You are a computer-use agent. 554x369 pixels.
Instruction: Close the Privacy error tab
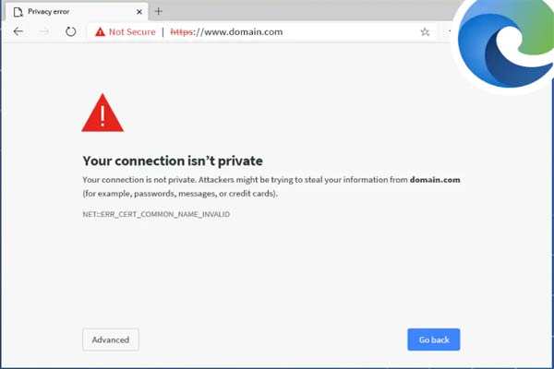(139, 12)
